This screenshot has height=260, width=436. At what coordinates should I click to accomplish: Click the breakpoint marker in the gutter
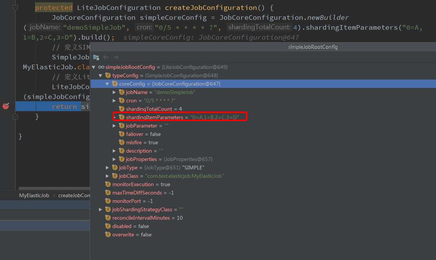(6, 106)
